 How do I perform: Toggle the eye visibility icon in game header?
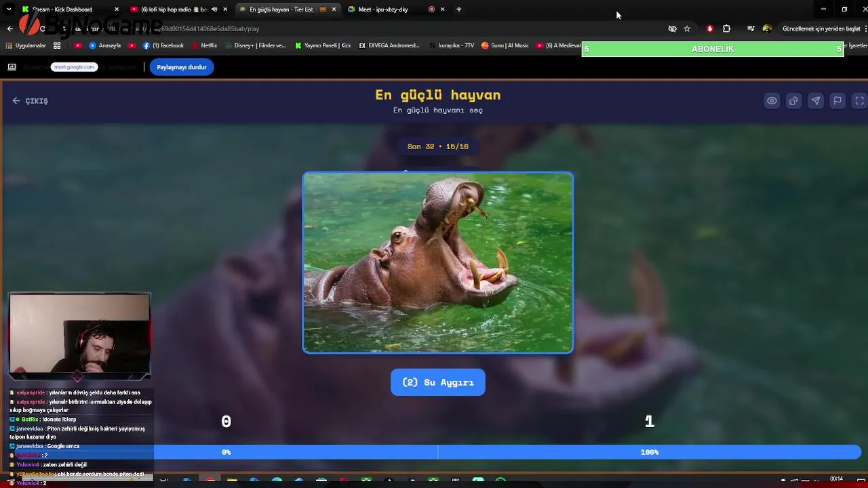772,101
